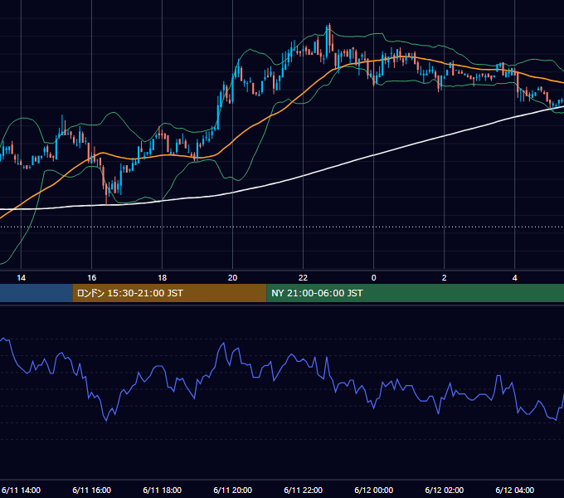Viewport: 564px width, 498px height.
Task: Click the 6/11 16:00 date label
Action: (x=92, y=490)
